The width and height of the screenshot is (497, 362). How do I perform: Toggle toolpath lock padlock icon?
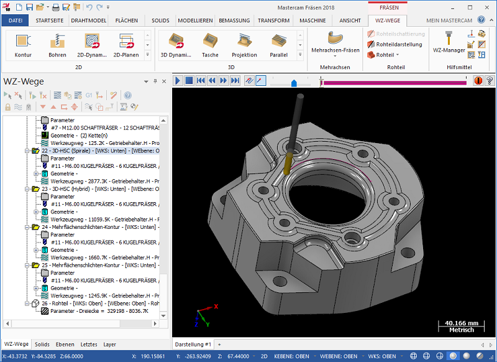click(x=7, y=107)
